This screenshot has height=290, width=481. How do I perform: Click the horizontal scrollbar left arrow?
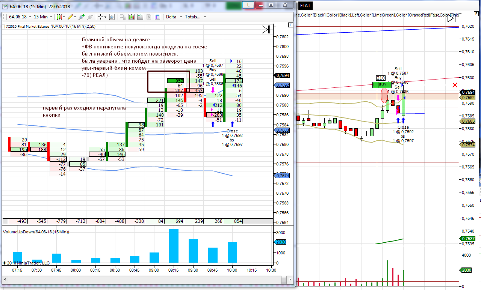(6, 279)
